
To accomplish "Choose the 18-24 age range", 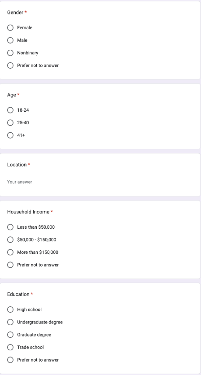I will (x=10, y=110).
